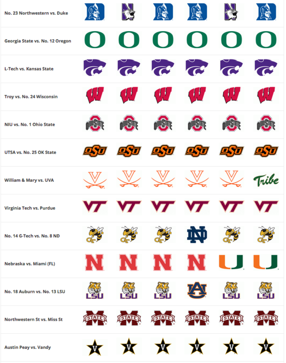Click the first Ohio State logo

tap(95, 123)
